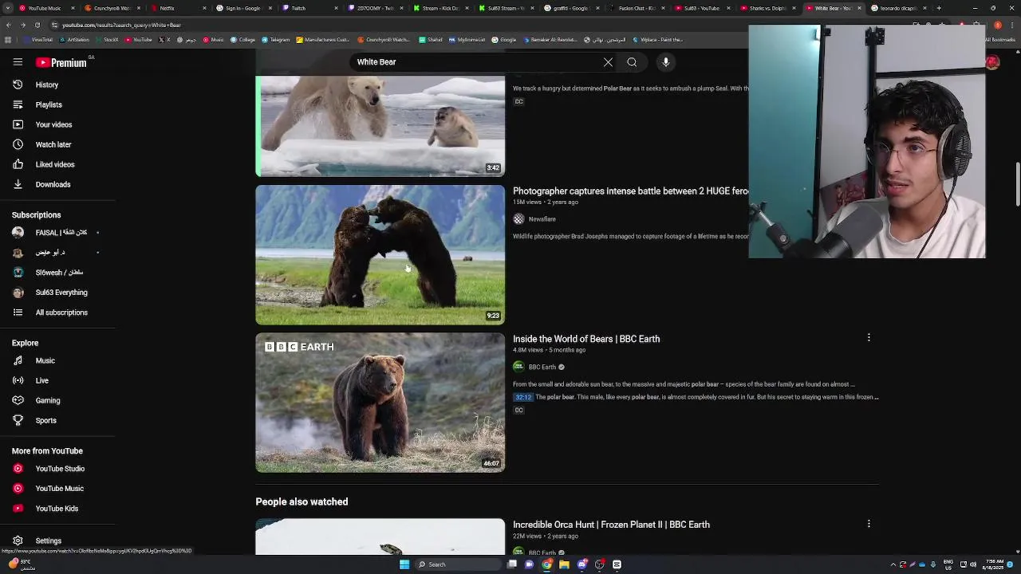This screenshot has height=574, width=1021.
Task: Open Liked videos in the sidebar
Action: coord(54,164)
